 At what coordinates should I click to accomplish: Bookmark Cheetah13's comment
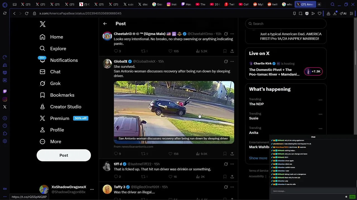[x=225, y=51]
